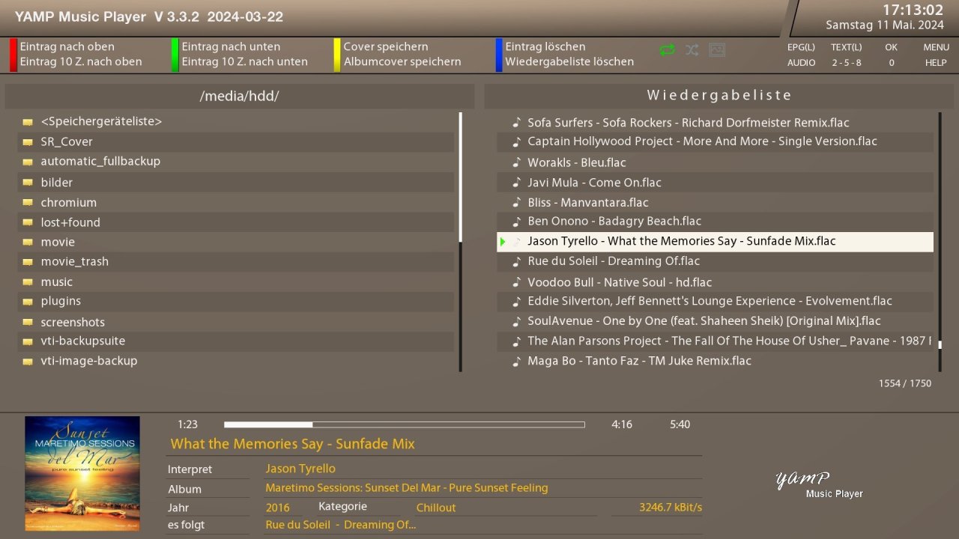The width and height of the screenshot is (959, 539).
Task: Toggle the green repeat icon
Action: click(667, 50)
